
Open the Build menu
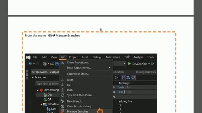[85, 57]
